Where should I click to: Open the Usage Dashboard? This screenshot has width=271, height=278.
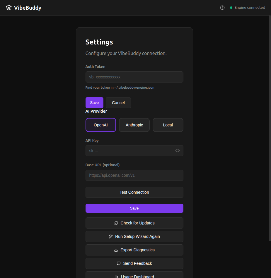pyautogui.click(x=134, y=276)
